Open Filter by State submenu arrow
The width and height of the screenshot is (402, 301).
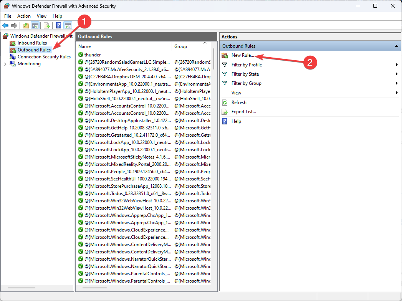pos(397,74)
